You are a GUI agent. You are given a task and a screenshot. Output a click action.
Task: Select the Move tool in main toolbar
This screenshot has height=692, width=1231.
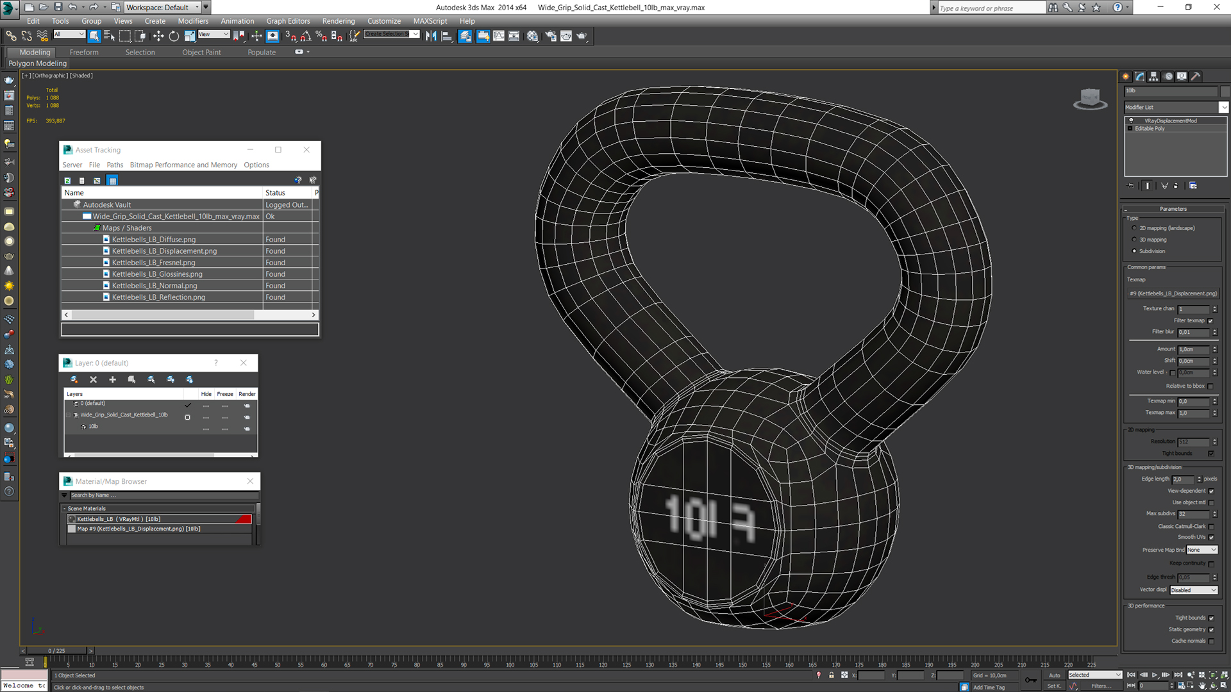pyautogui.click(x=158, y=37)
